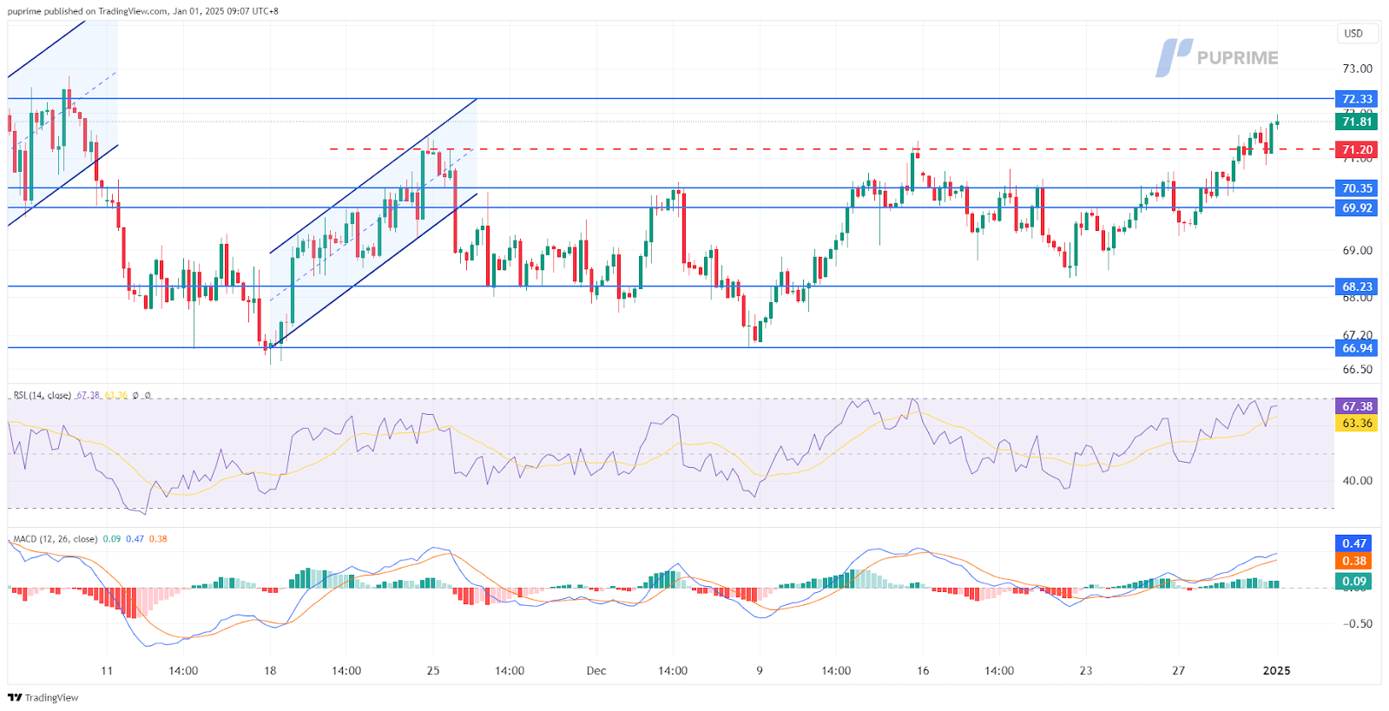Open the MACD (12, 26, close) indicator legend
Viewport: 1389px width, 711px height.
pyautogui.click(x=55, y=539)
